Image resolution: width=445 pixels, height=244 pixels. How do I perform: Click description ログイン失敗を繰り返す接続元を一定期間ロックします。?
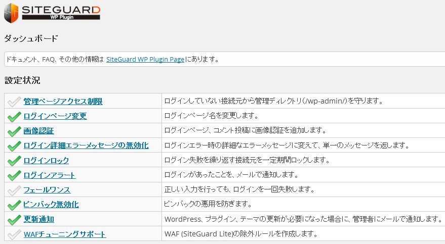(247, 160)
